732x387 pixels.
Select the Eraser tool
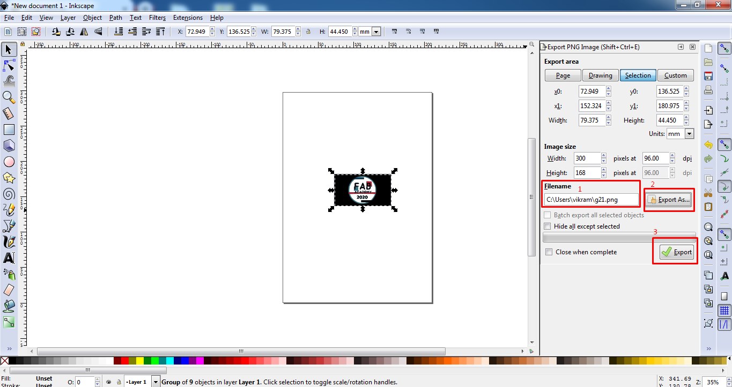(x=9, y=290)
